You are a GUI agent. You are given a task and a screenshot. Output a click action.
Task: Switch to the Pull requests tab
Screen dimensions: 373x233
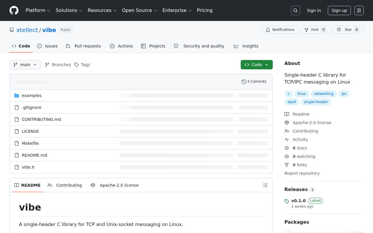coord(83,46)
